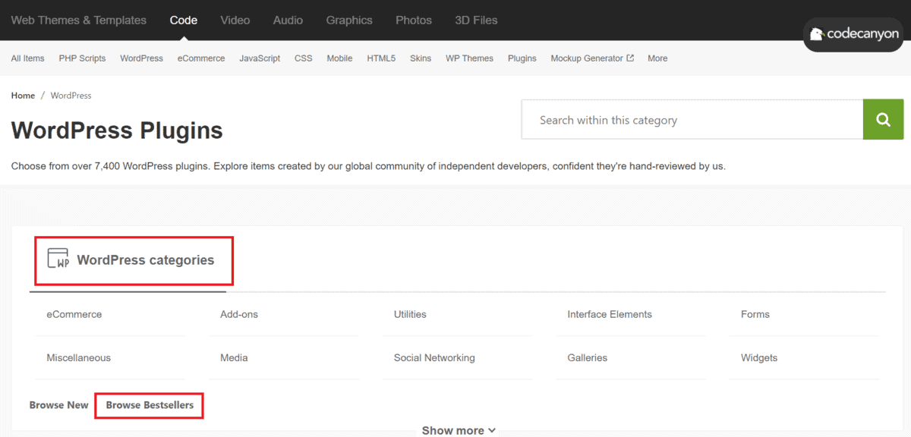Click the codecanyon logo

click(853, 34)
